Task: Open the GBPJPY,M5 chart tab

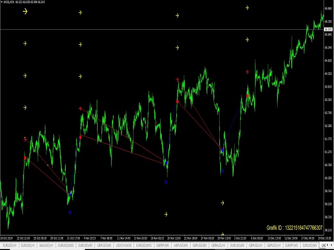Action: click(162, 245)
